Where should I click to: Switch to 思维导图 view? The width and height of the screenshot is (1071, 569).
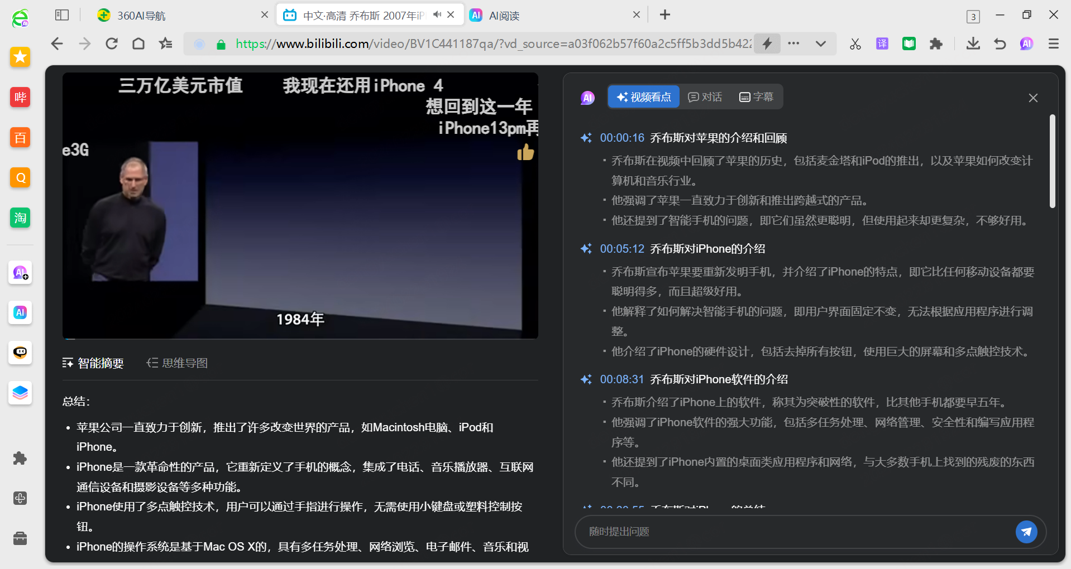coord(177,363)
